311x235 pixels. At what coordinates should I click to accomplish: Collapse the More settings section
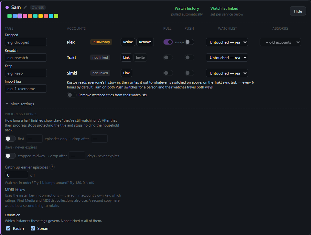click(x=20, y=104)
